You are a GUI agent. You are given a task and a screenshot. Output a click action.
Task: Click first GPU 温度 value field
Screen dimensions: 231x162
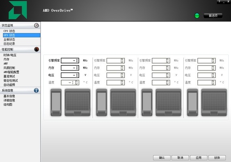point(70,83)
